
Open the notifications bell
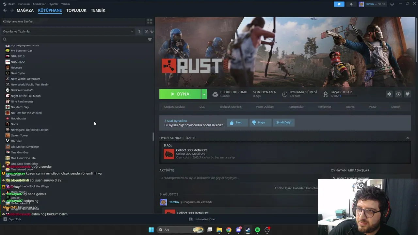[x=351, y=4]
